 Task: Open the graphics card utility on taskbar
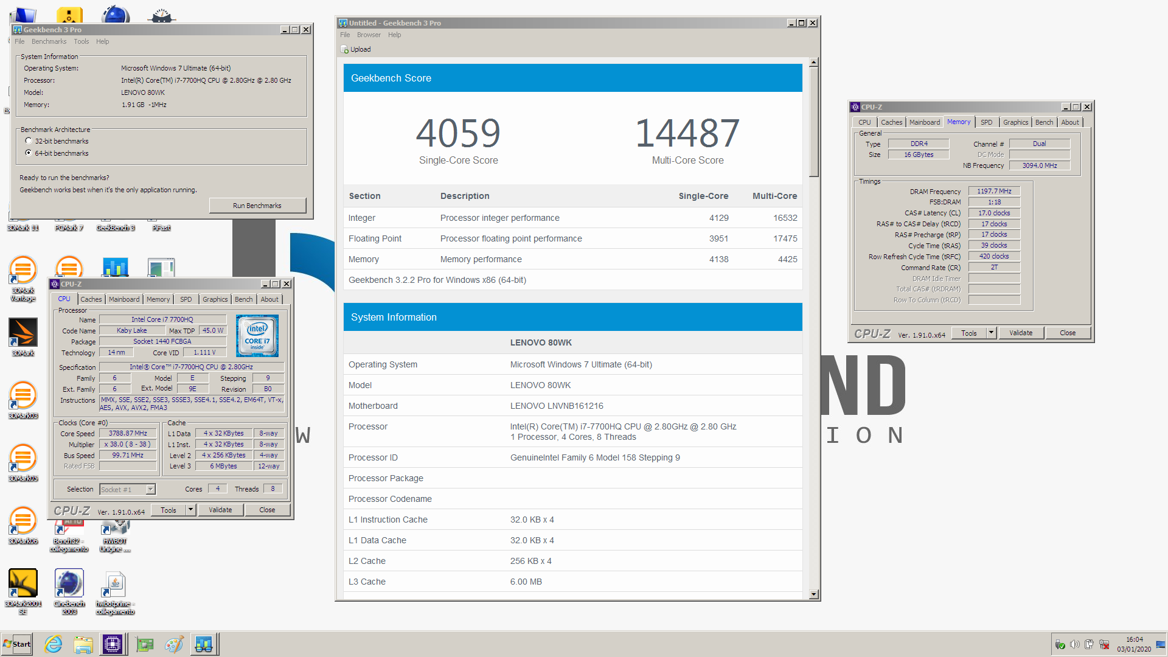pyautogui.click(x=145, y=644)
